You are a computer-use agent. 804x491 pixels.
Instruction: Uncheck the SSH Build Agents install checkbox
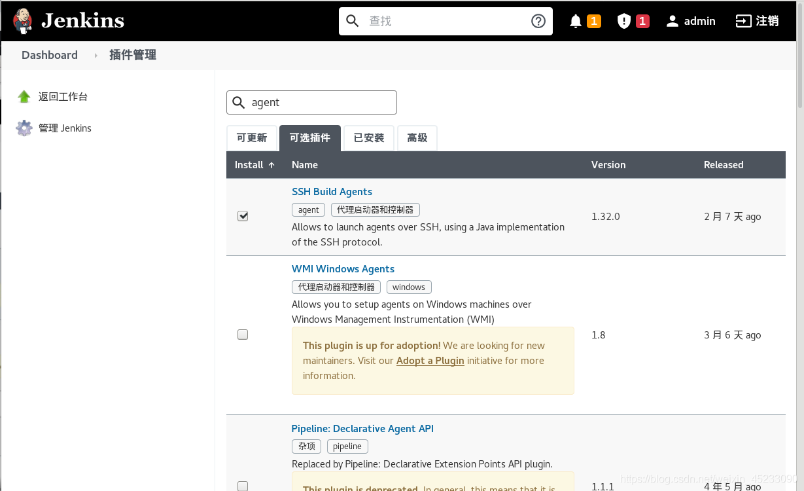click(x=243, y=216)
